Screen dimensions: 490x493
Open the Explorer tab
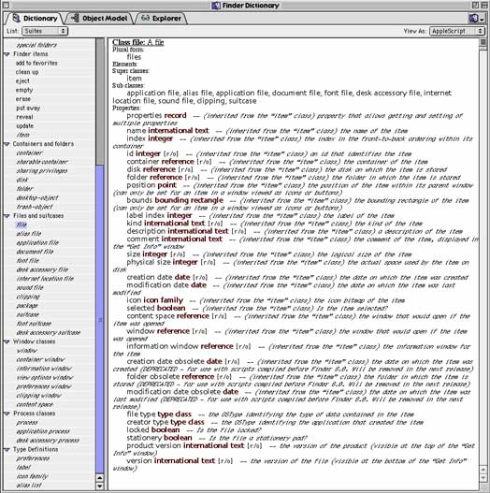pyautogui.click(x=161, y=18)
